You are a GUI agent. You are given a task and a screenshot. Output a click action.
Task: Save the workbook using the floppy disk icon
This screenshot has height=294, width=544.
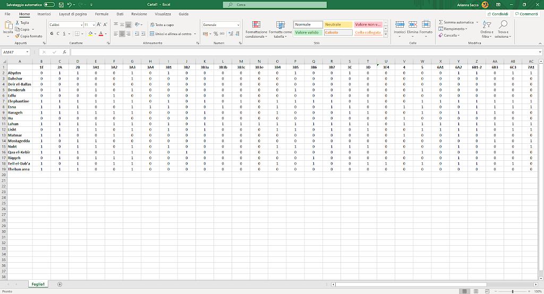coord(61,5)
